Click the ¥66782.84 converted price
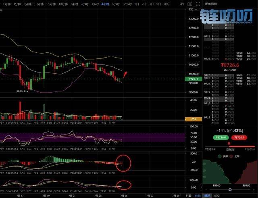The image size is (258, 199). (x=230, y=70)
